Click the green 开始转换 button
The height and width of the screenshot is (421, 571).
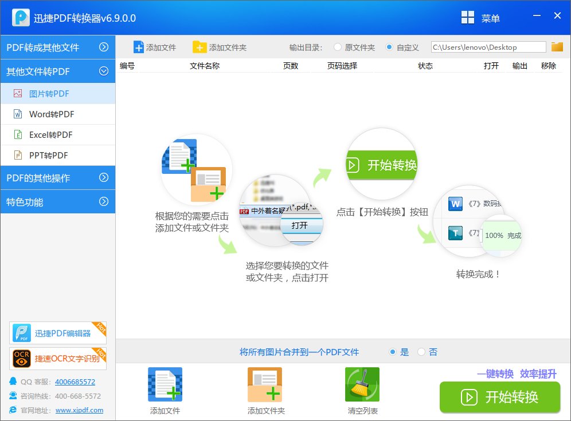coord(500,397)
